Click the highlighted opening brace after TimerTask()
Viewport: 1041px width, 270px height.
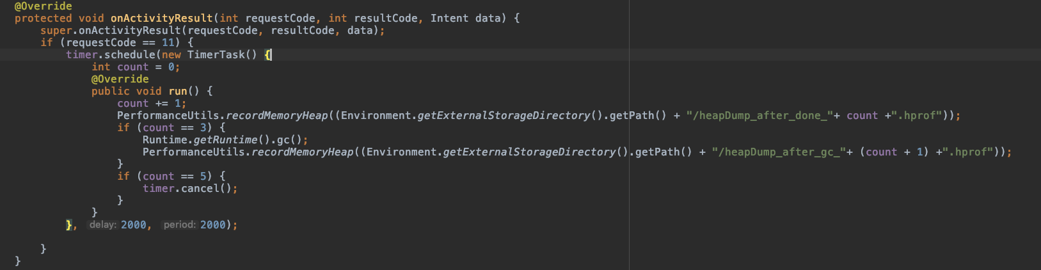(x=268, y=55)
